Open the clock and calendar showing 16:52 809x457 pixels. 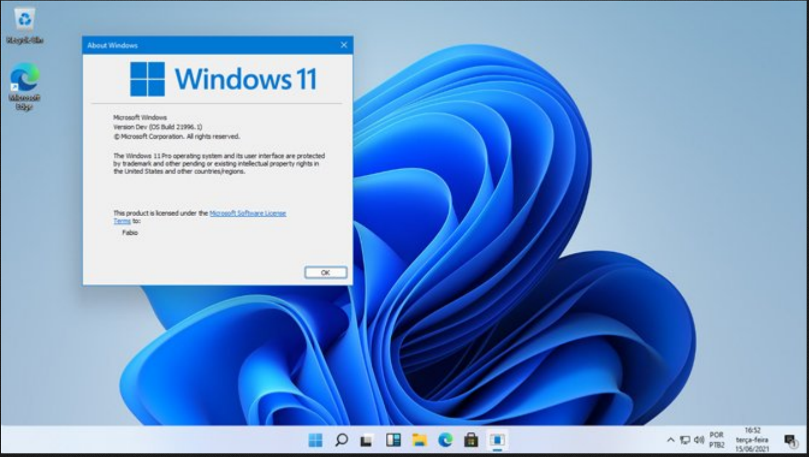[x=752, y=440]
